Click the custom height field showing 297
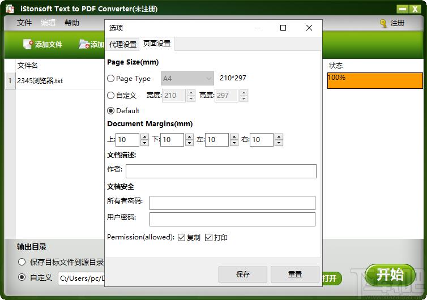The height and width of the screenshot is (300, 427). tap(227, 96)
